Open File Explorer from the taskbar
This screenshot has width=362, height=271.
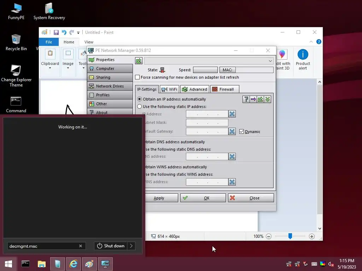point(42,264)
